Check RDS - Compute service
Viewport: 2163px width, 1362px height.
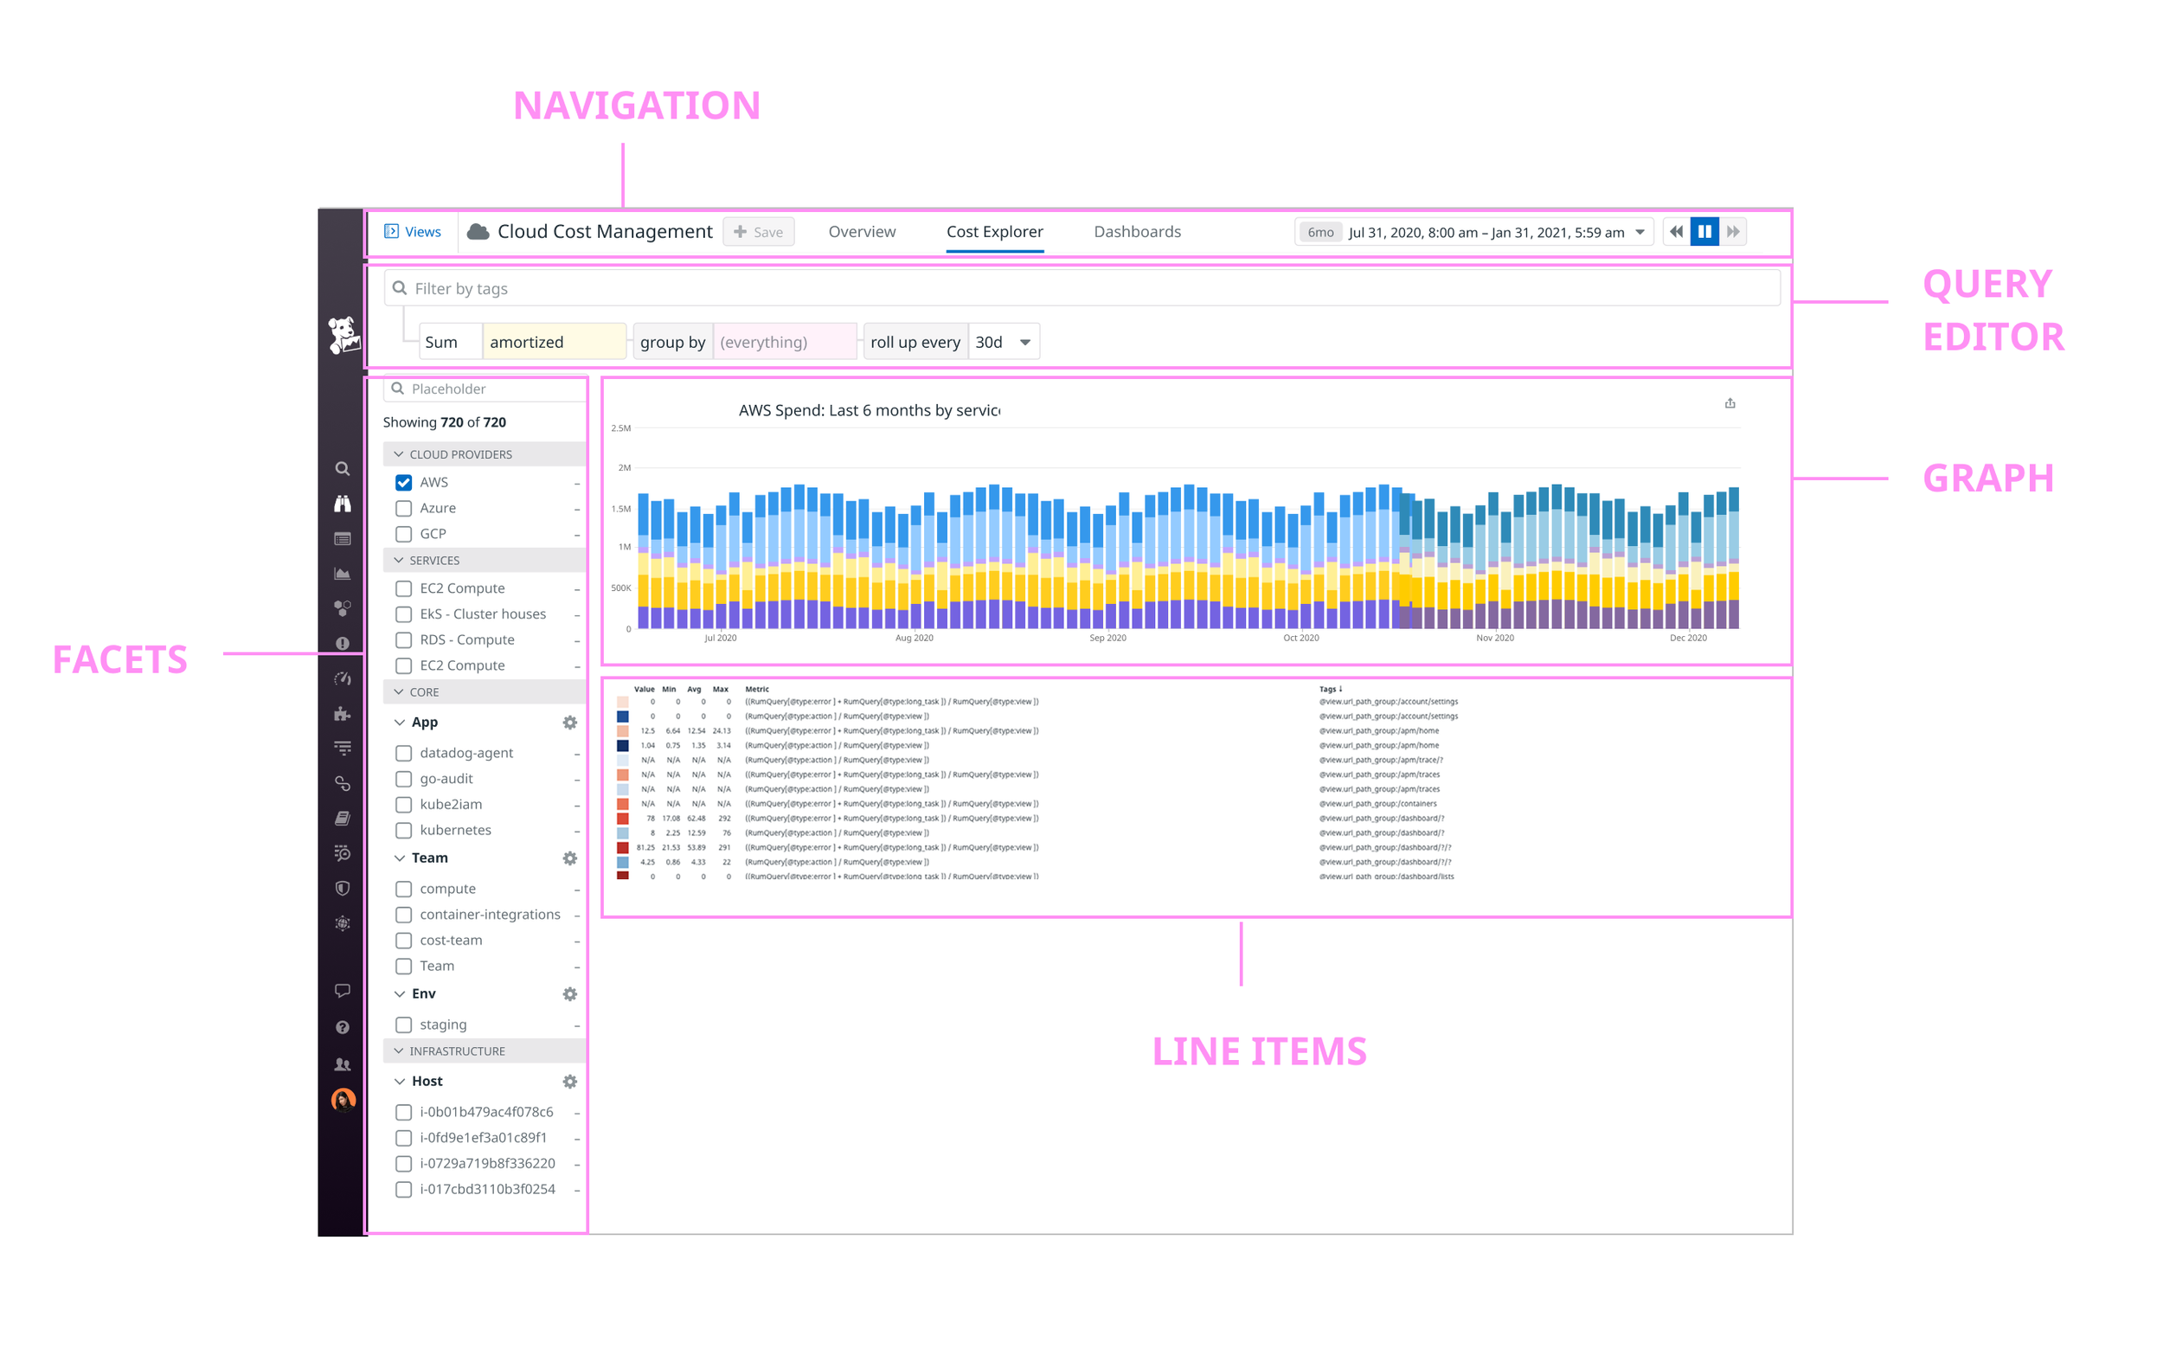pyautogui.click(x=404, y=639)
